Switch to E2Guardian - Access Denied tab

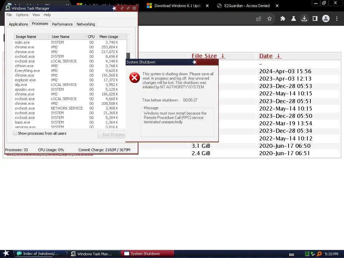click(247, 6)
